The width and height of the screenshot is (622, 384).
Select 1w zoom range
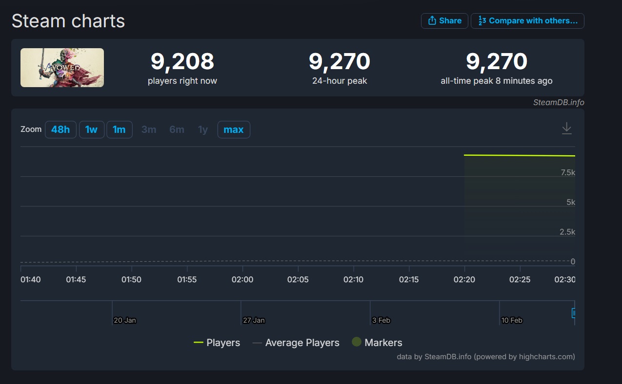coord(92,129)
